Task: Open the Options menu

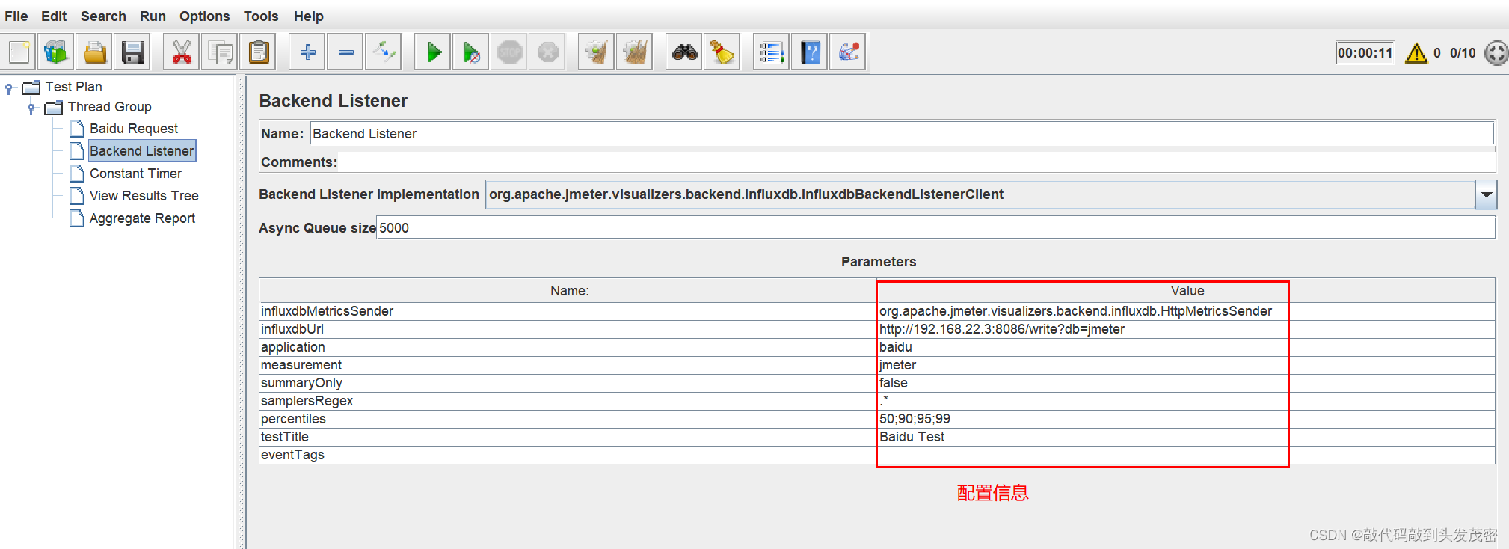Action: point(204,16)
